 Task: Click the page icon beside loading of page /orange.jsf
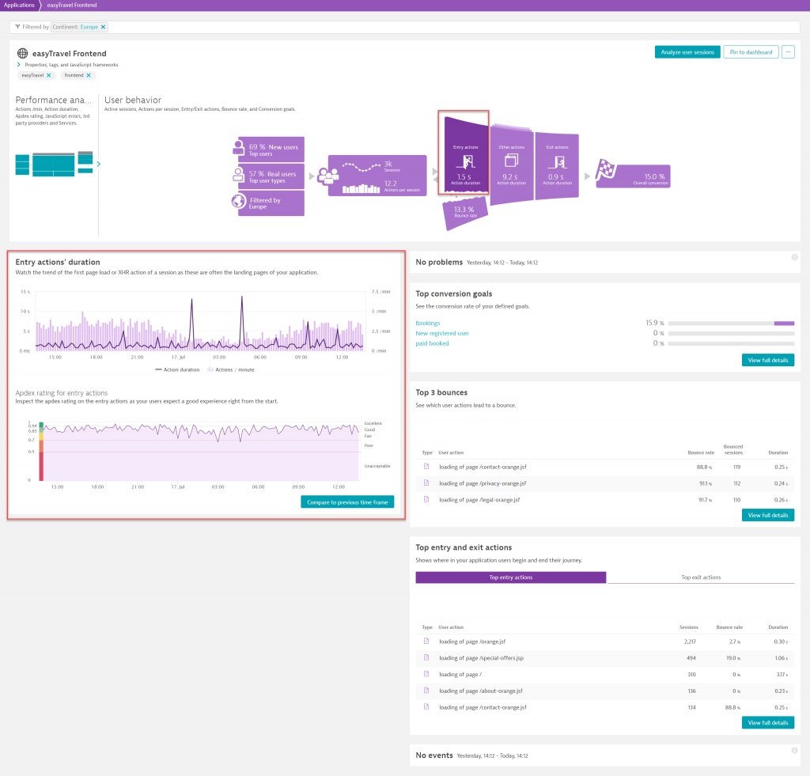tap(427, 642)
